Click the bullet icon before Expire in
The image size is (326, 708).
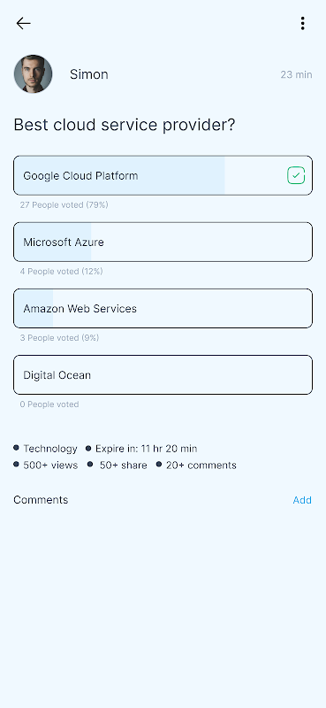coord(88,449)
